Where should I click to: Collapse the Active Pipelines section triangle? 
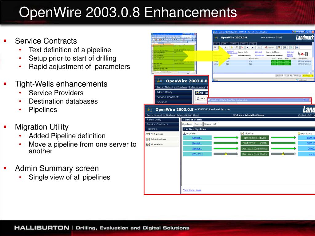pyautogui.click(x=184, y=129)
